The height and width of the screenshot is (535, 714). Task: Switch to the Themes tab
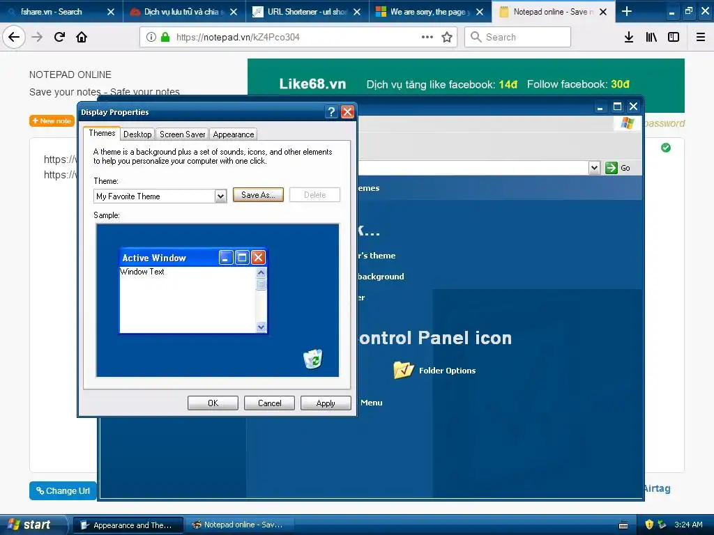(x=102, y=133)
